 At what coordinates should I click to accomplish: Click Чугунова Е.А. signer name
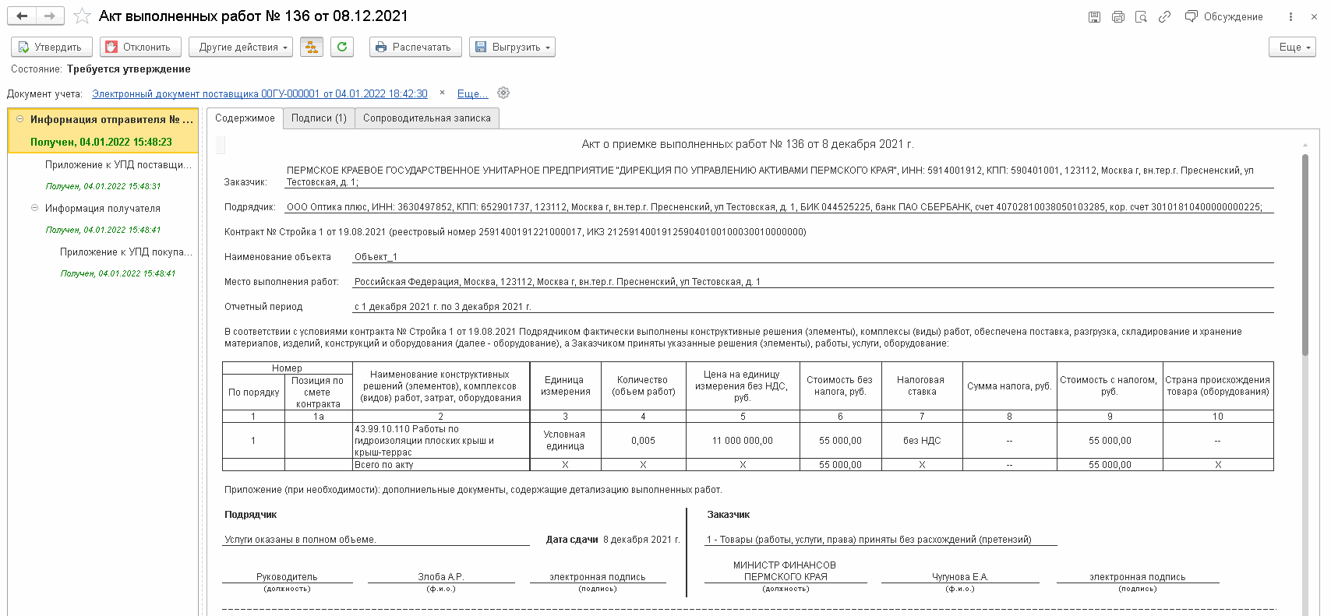click(x=960, y=577)
